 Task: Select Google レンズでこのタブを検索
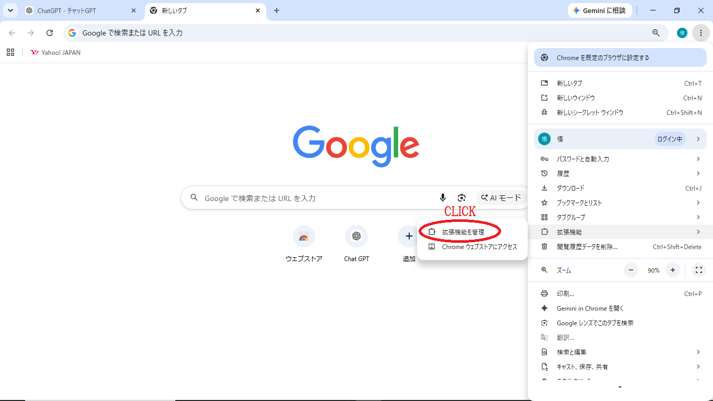pyautogui.click(x=620, y=323)
